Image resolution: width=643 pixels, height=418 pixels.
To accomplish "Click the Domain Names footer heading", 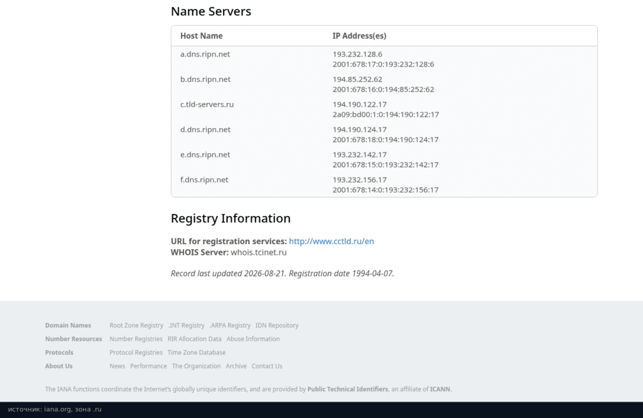I will coord(68,325).
